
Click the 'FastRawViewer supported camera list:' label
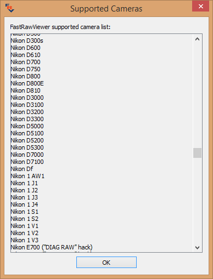(60, 27)
